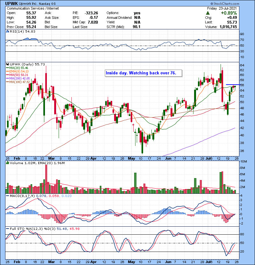Click the 90 label on the RSI scale
This screenshot has width=255, height=265.
(x=242, y=34)
